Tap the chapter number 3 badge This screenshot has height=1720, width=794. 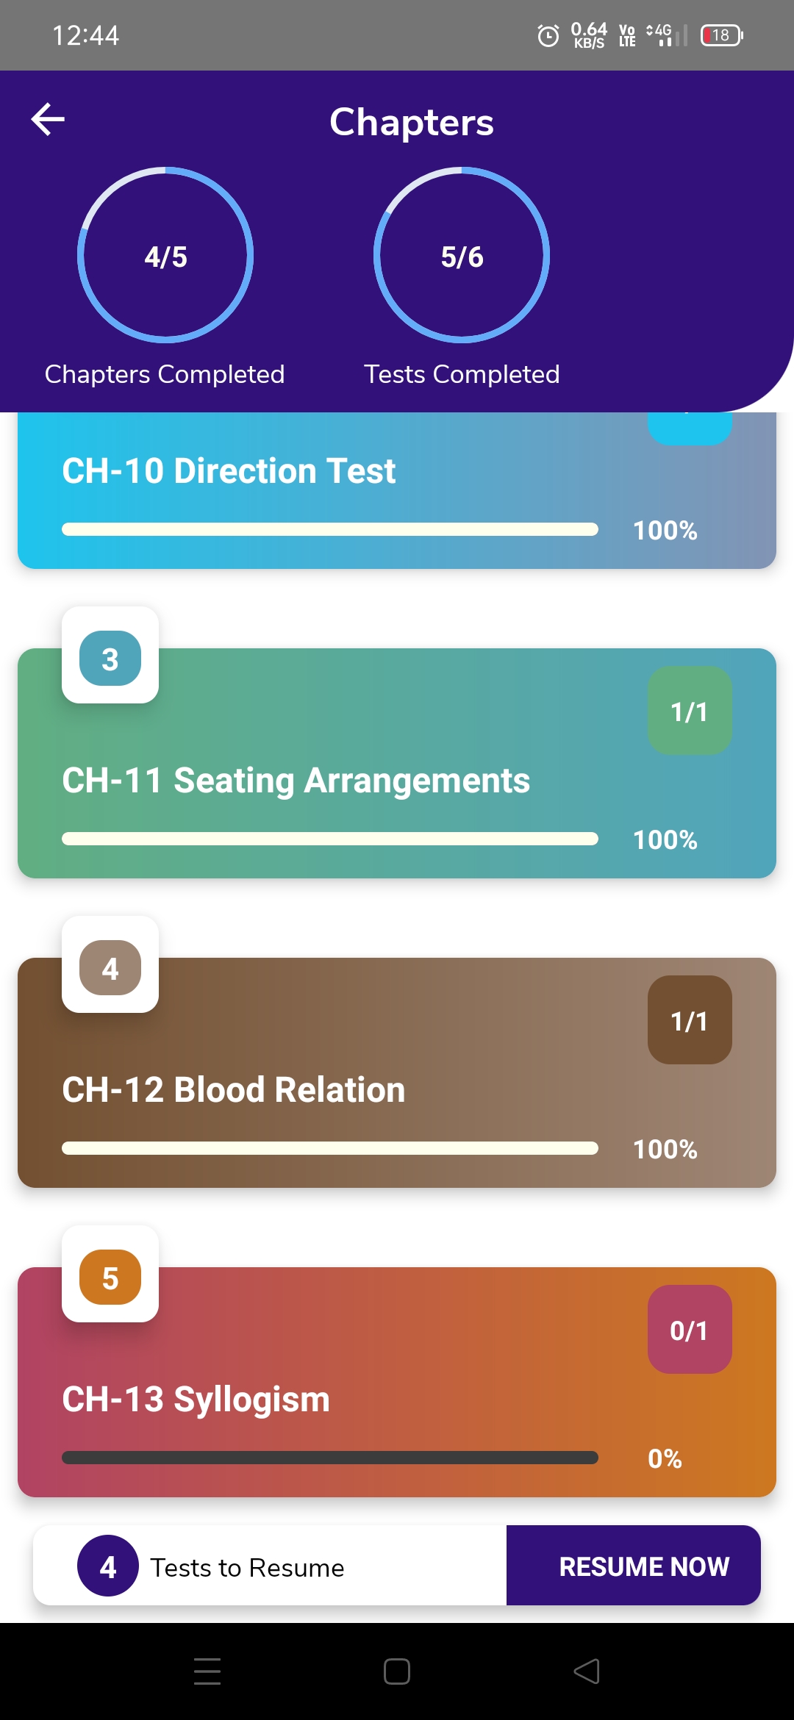[110, 658]
